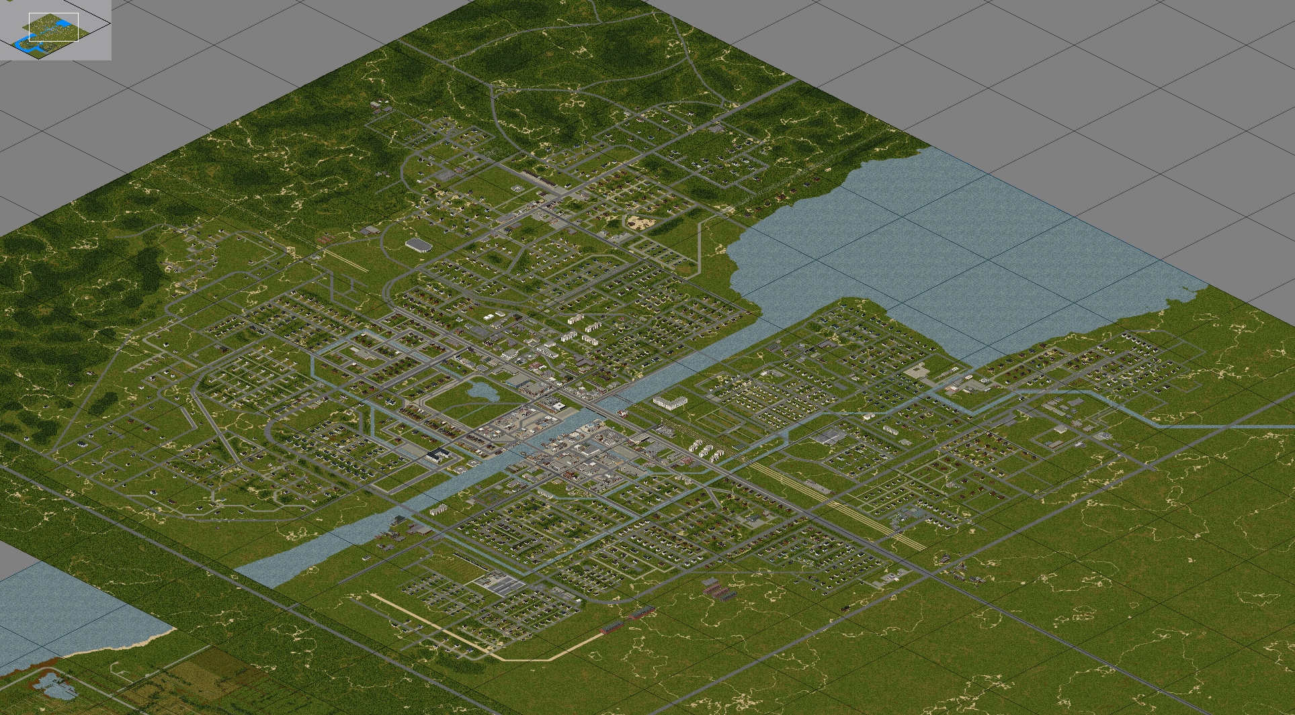Click the large lake northeast of town

point(941,248)
